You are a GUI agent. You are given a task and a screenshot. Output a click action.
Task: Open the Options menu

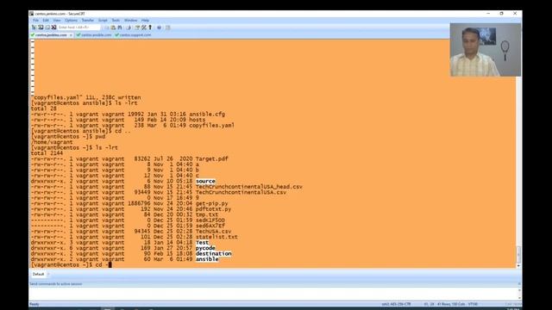71,21
